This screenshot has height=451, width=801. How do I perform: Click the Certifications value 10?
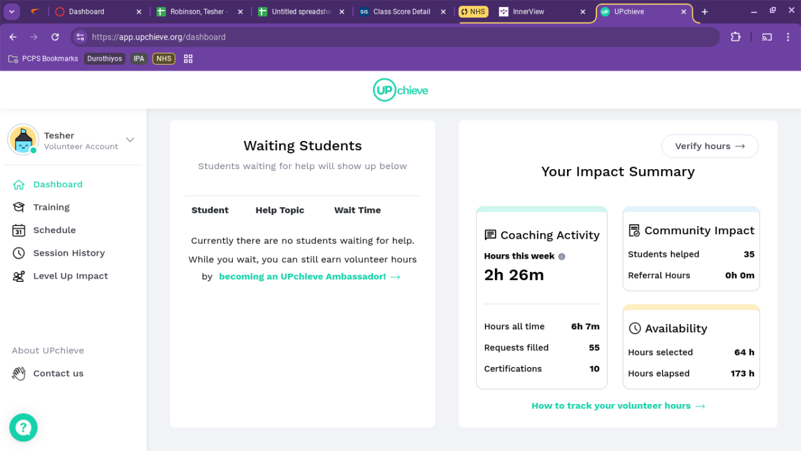click(594, 369)
